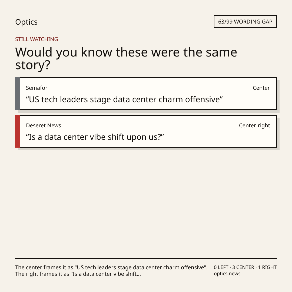Viewport: 292px width, 292px height.
Task: Click the Center-right bias label
Action: tap(254, 125)
